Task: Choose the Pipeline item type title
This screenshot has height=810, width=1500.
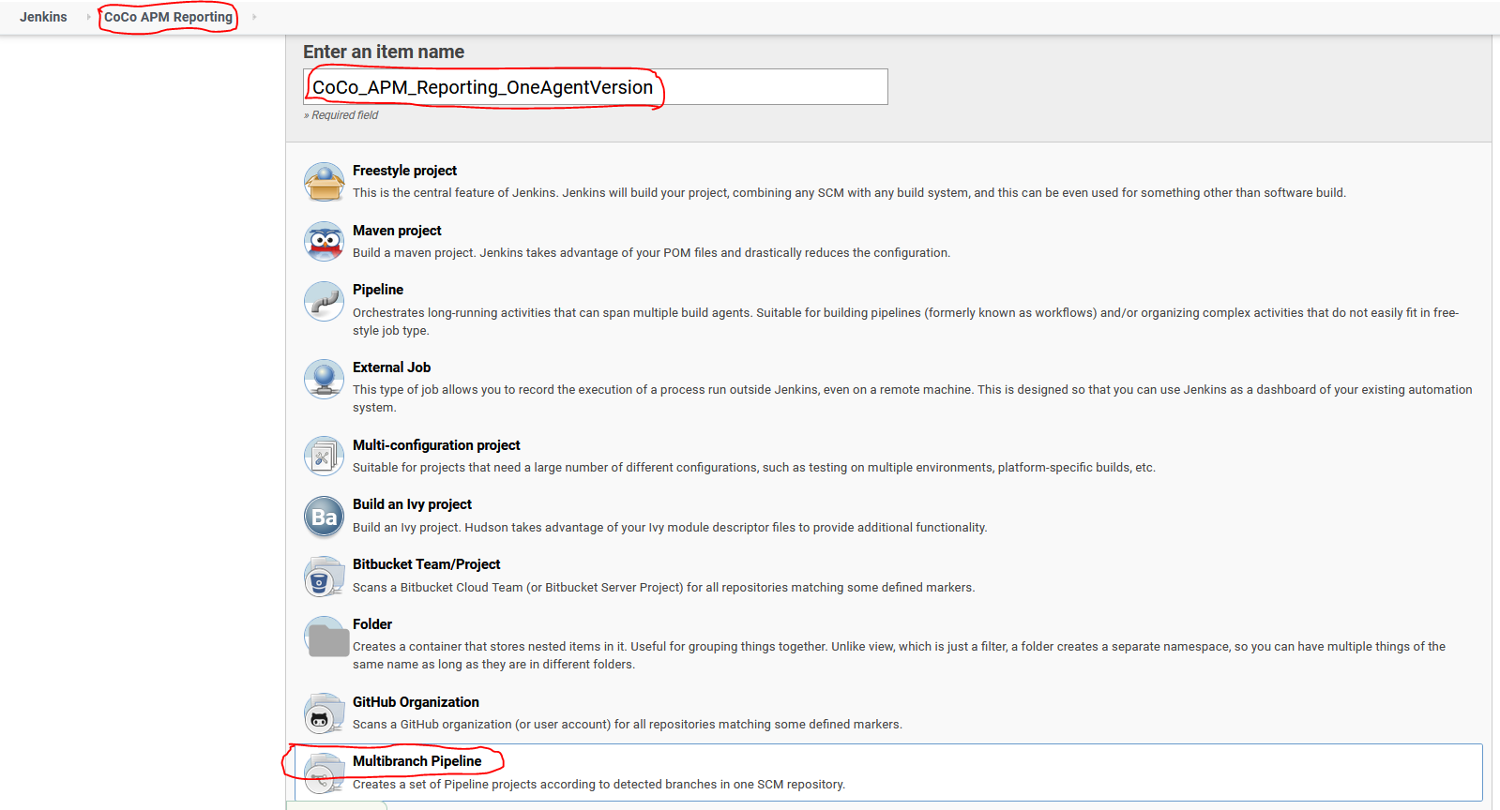Action: [x=378, y=290]
